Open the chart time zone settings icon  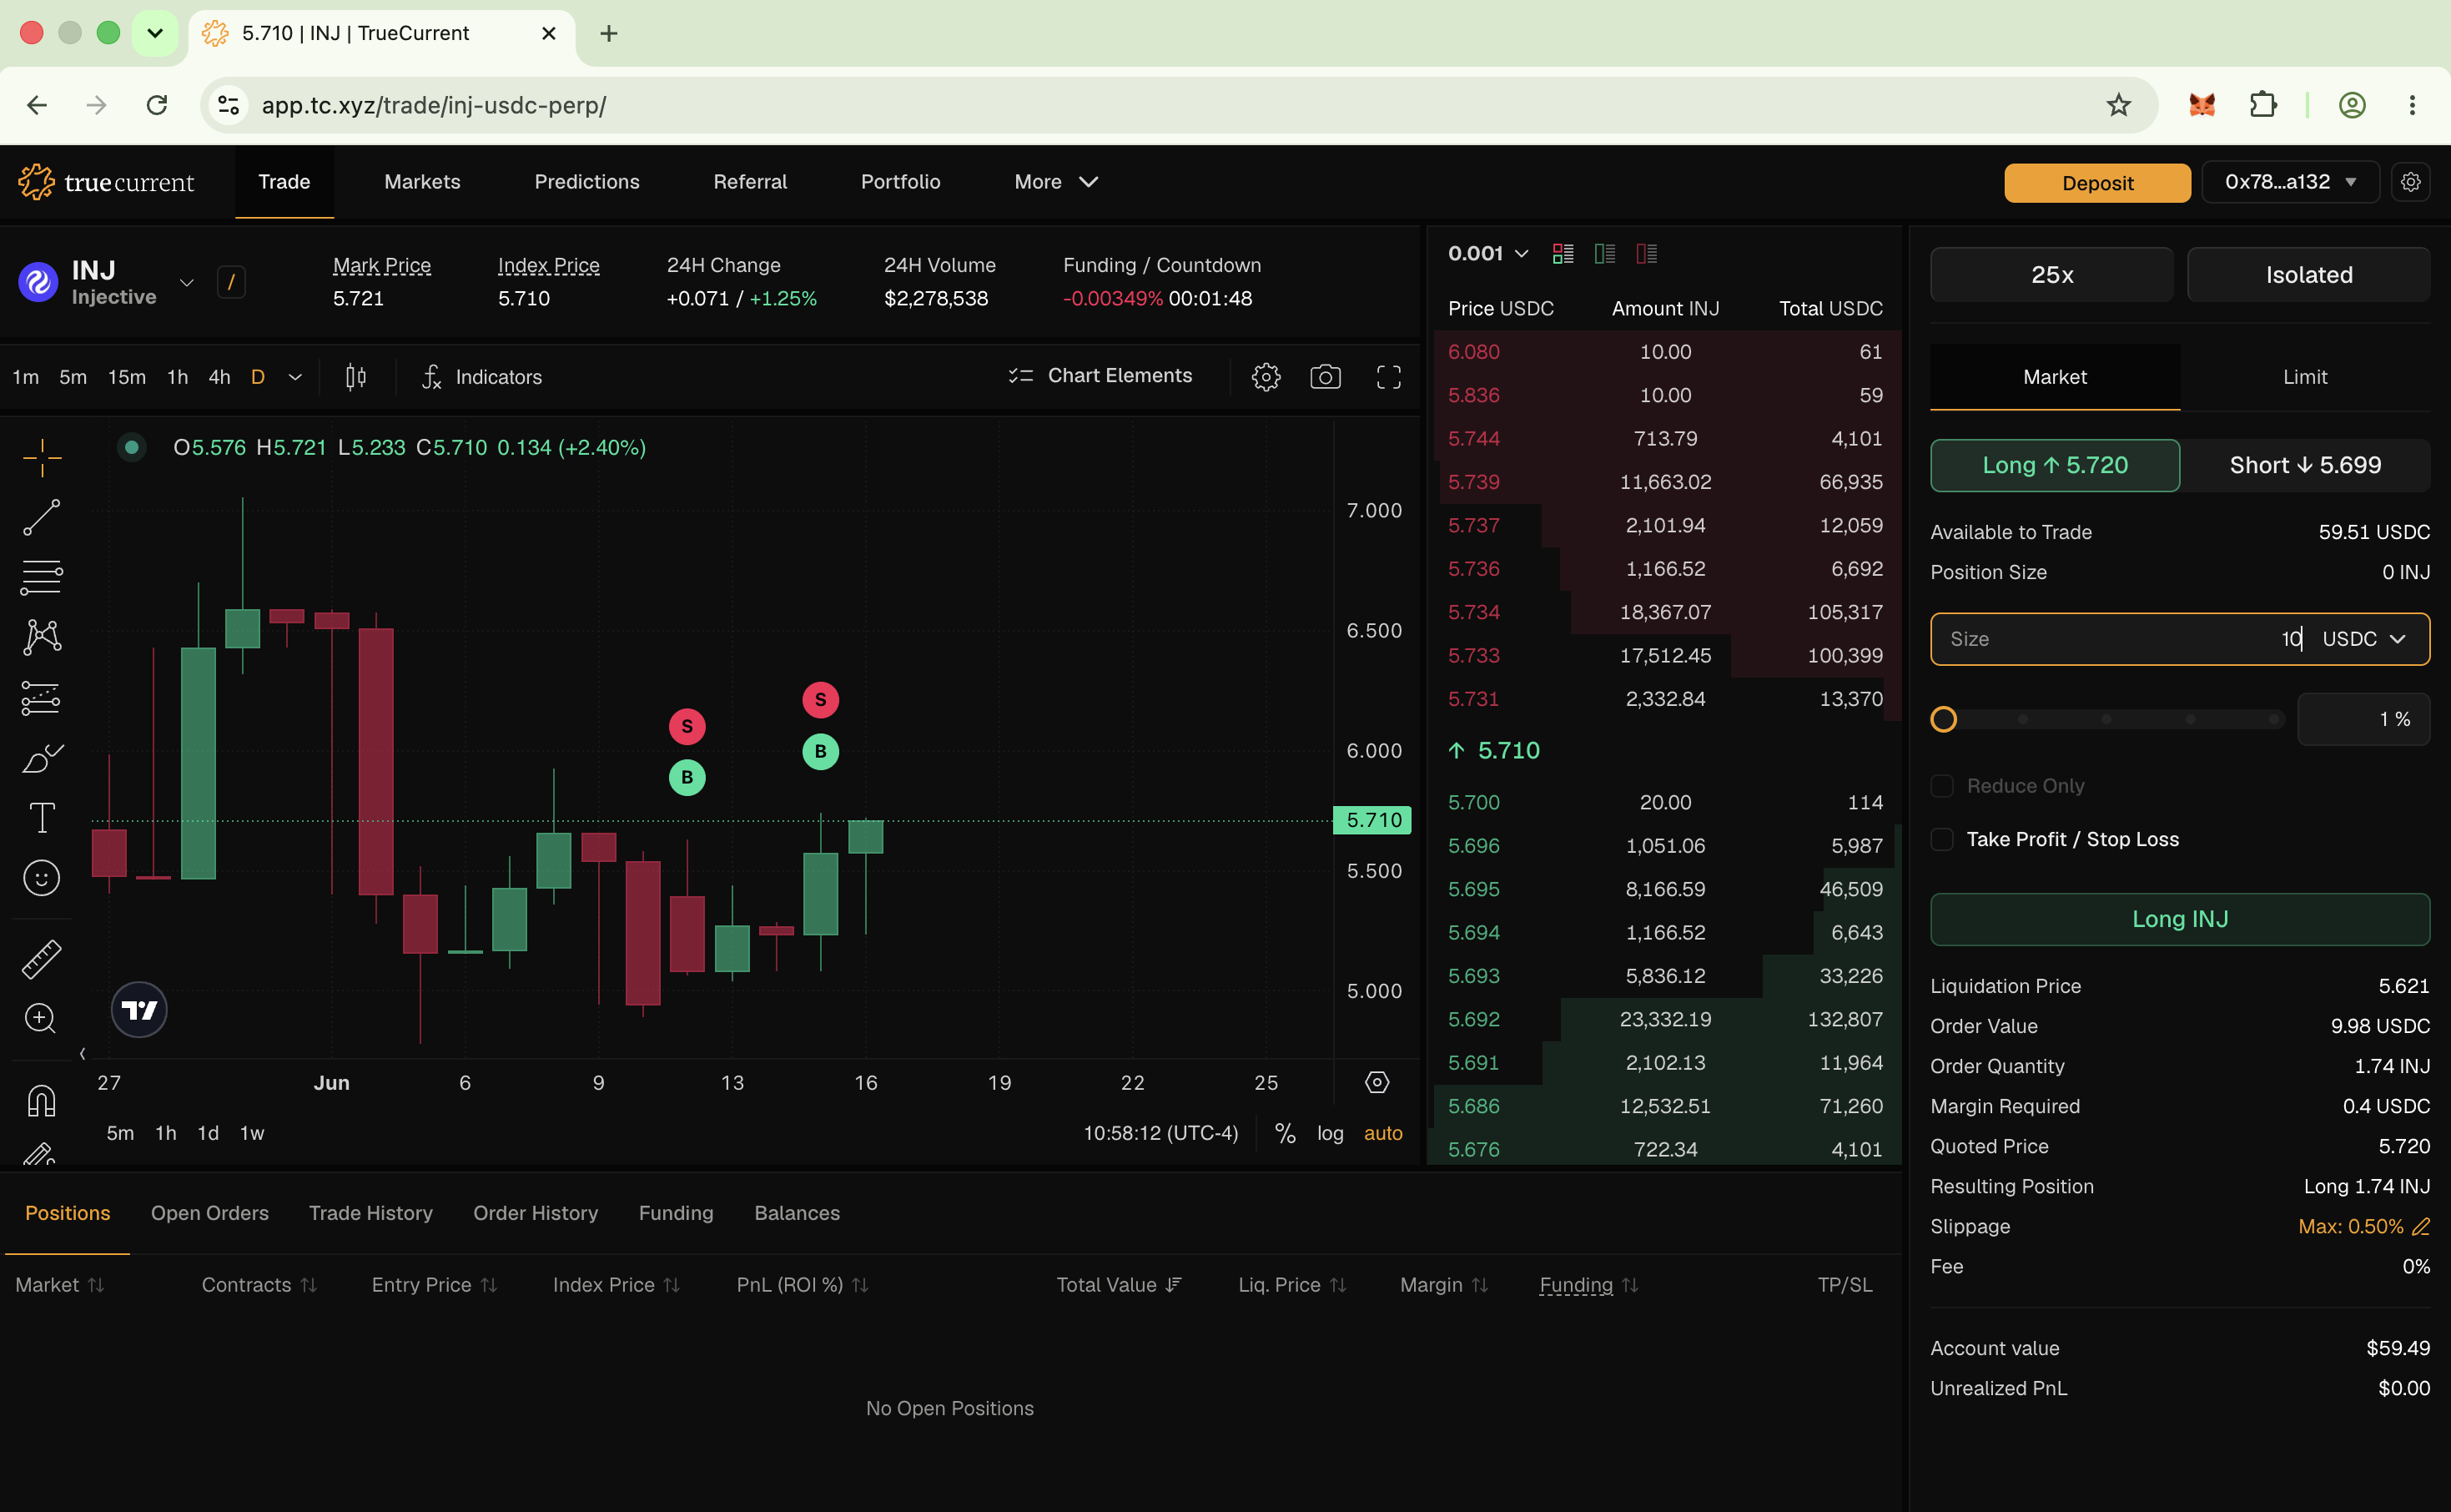tap(1376, 1082)
